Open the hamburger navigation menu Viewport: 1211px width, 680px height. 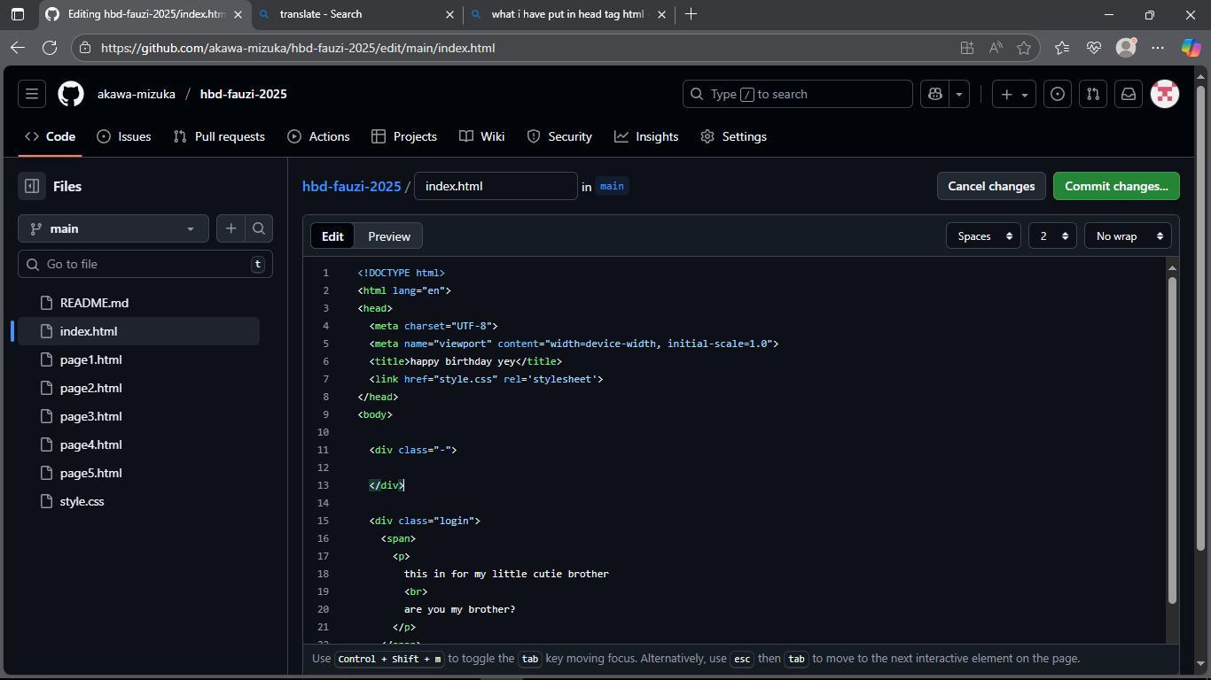[x=32, y=94]
